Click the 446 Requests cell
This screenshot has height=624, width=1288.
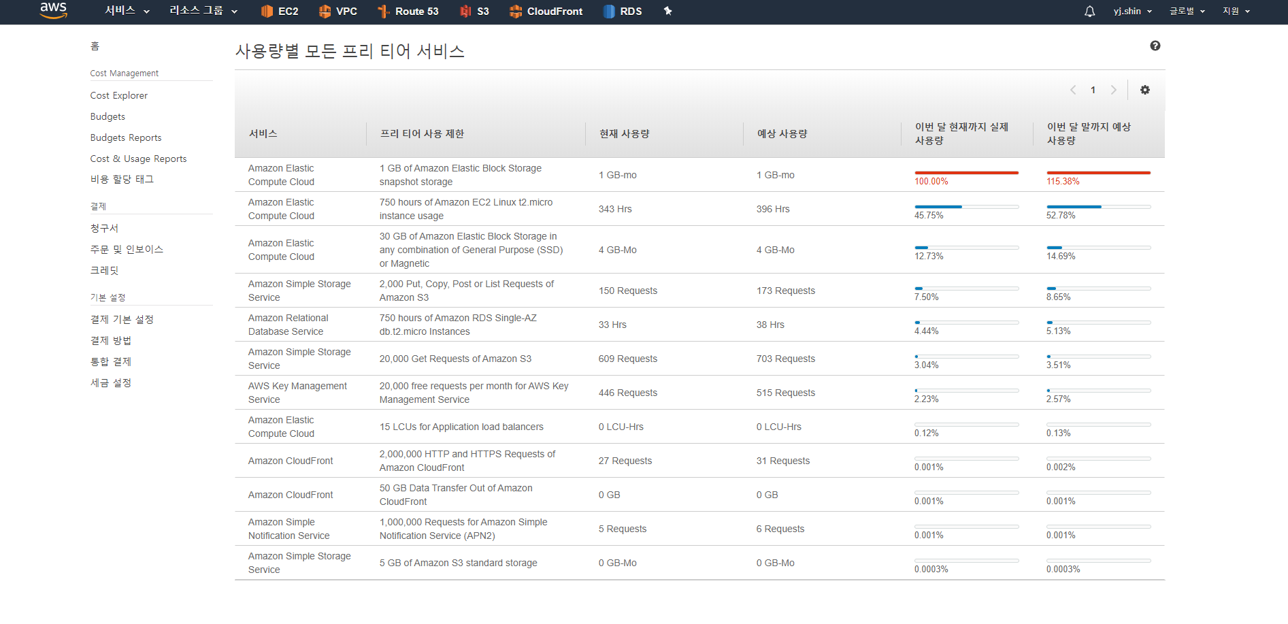tap(628, 393)
